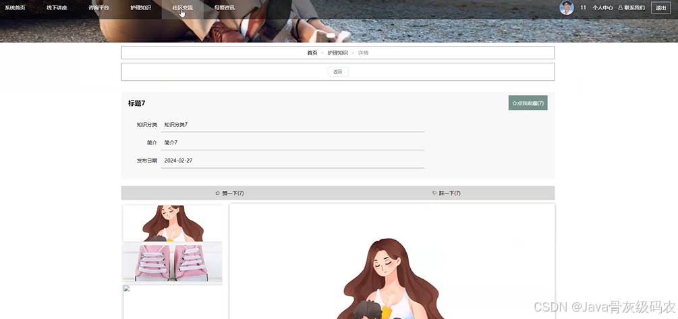Click the large mother illustration preview
Screen dimensions: 678x319
(x=392, y=262)
